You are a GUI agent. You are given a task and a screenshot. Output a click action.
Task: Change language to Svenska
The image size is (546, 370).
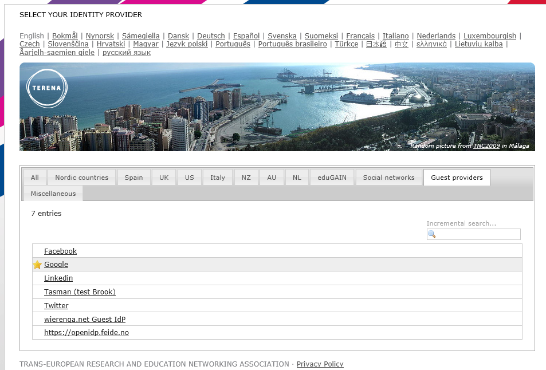point(282,36)
